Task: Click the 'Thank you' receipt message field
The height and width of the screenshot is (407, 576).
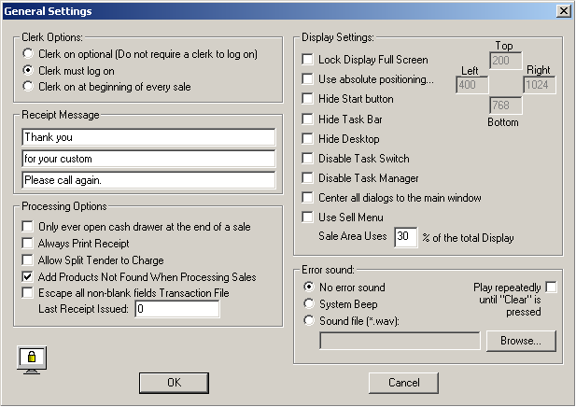Action: pos(149,137)
